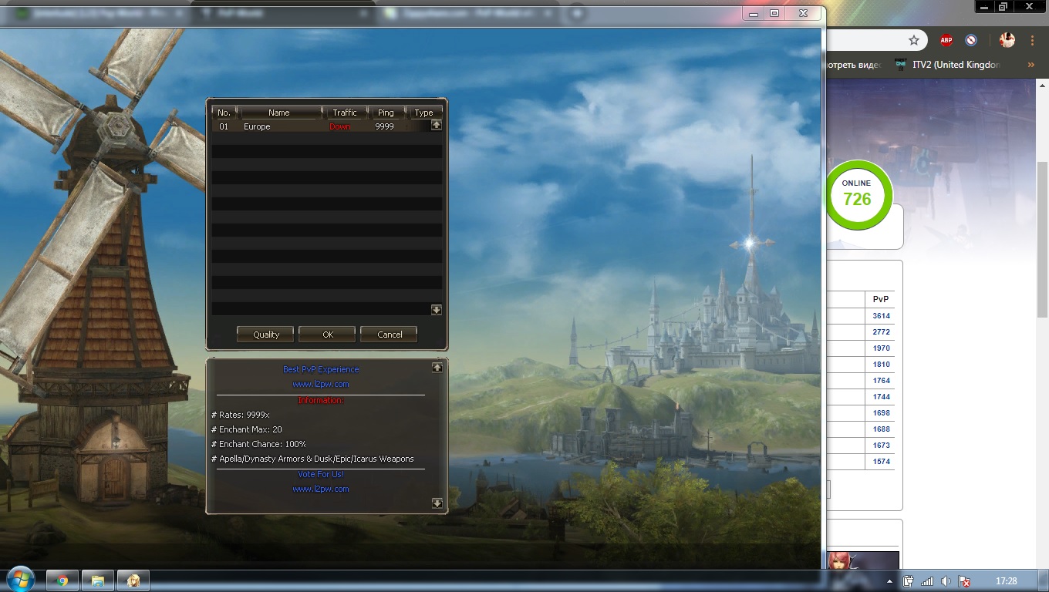Open the 1688 PvP score link
Screen dimensions: 1049x592
click(881, 429)
